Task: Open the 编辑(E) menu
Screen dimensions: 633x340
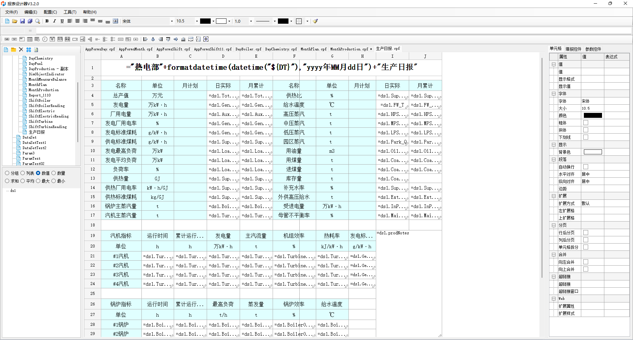Action: 31,12
